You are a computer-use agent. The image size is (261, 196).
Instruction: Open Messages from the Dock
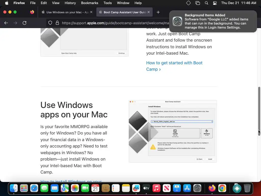44,188
